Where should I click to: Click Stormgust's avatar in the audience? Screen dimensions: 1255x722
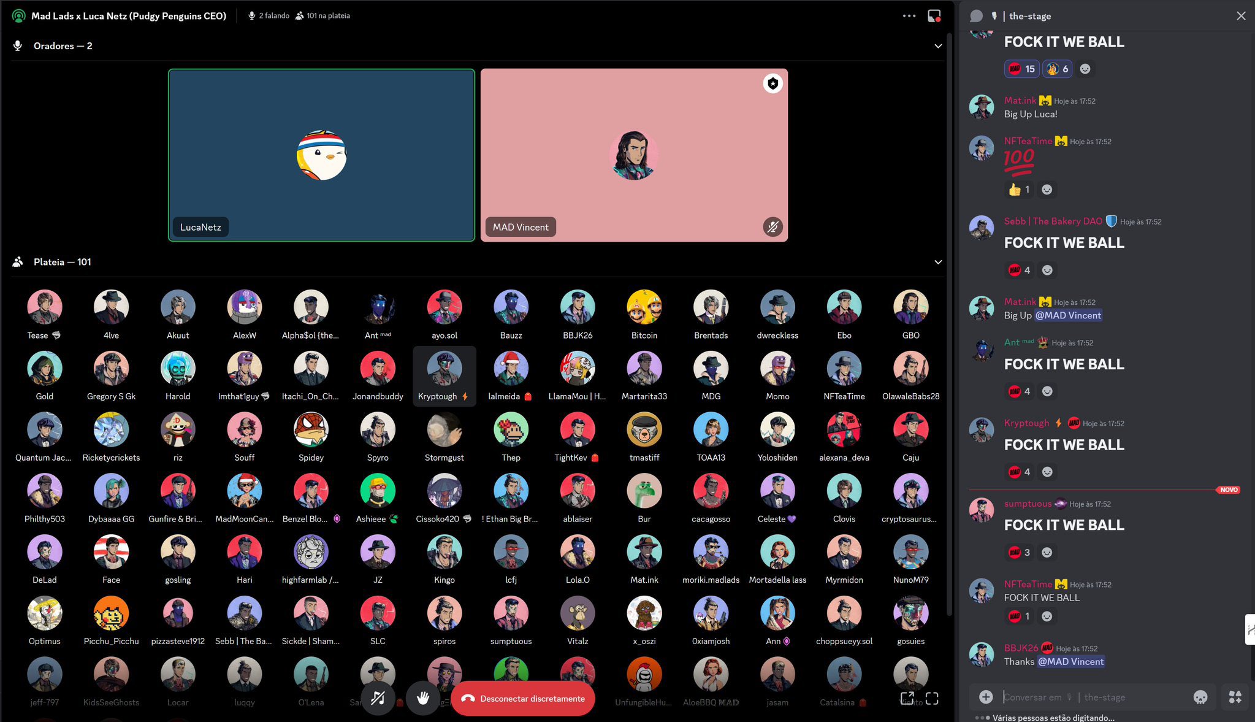pos(444,429)
